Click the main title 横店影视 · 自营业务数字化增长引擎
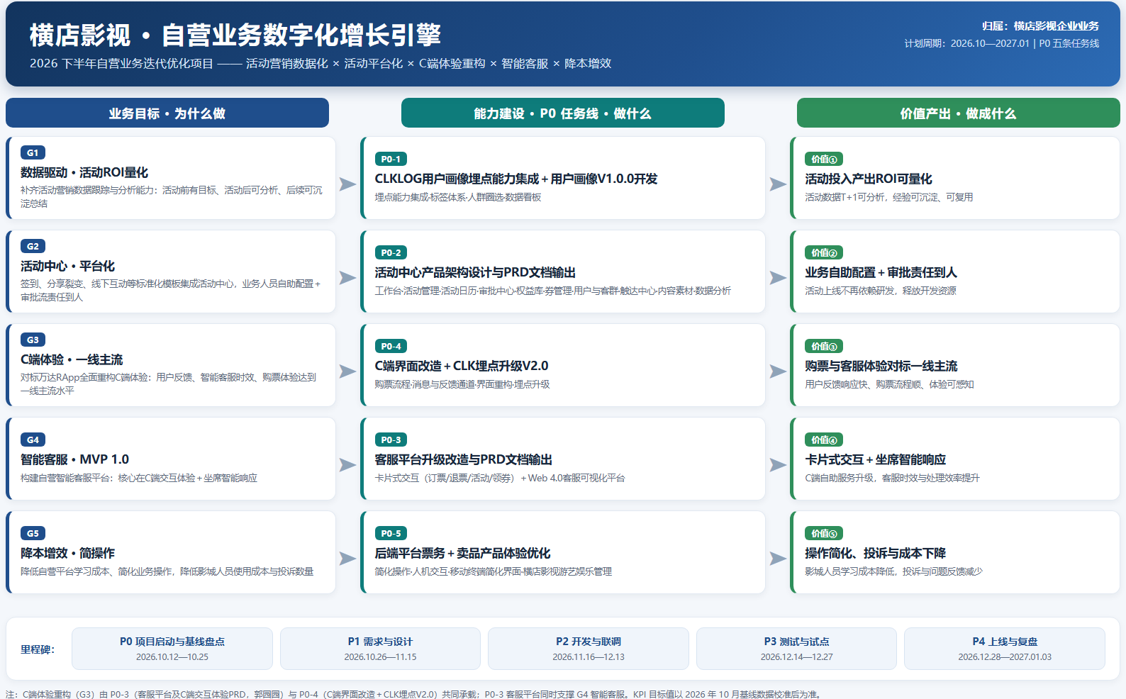This screenshot has width=1126, height=699. (235, 35)
